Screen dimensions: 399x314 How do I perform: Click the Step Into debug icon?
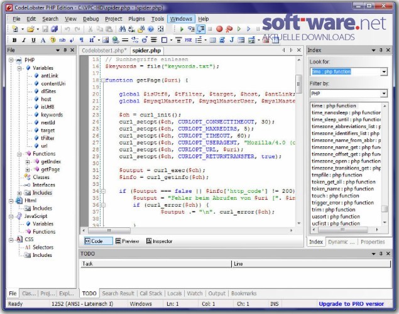(191, 29)
